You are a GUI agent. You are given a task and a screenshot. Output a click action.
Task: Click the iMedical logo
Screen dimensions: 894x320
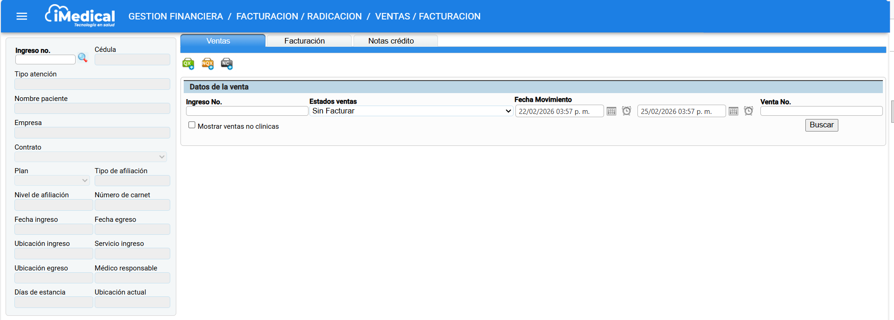(x=80, y=16)
